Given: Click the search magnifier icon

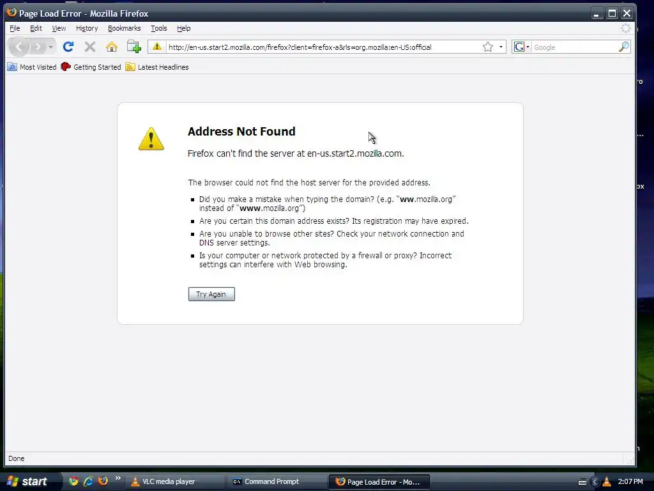Looking at the screenshot, I should pyautogui.click(x=624, y=47).
